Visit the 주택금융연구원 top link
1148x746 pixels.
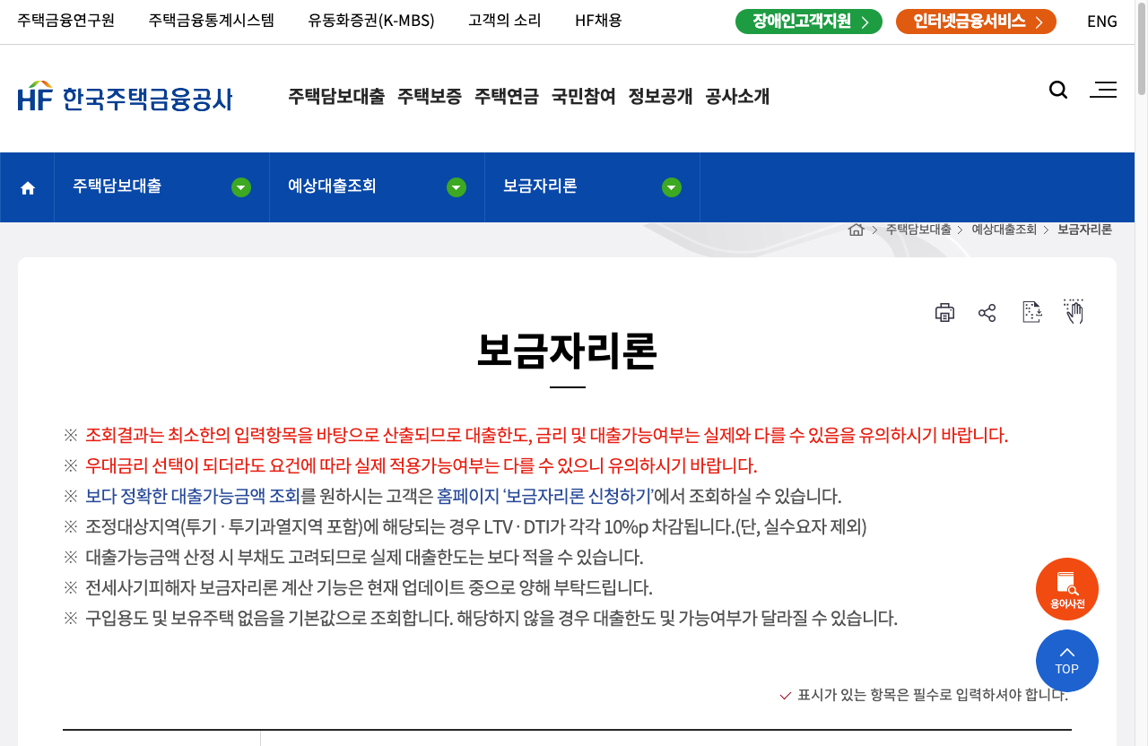point(66,21)
